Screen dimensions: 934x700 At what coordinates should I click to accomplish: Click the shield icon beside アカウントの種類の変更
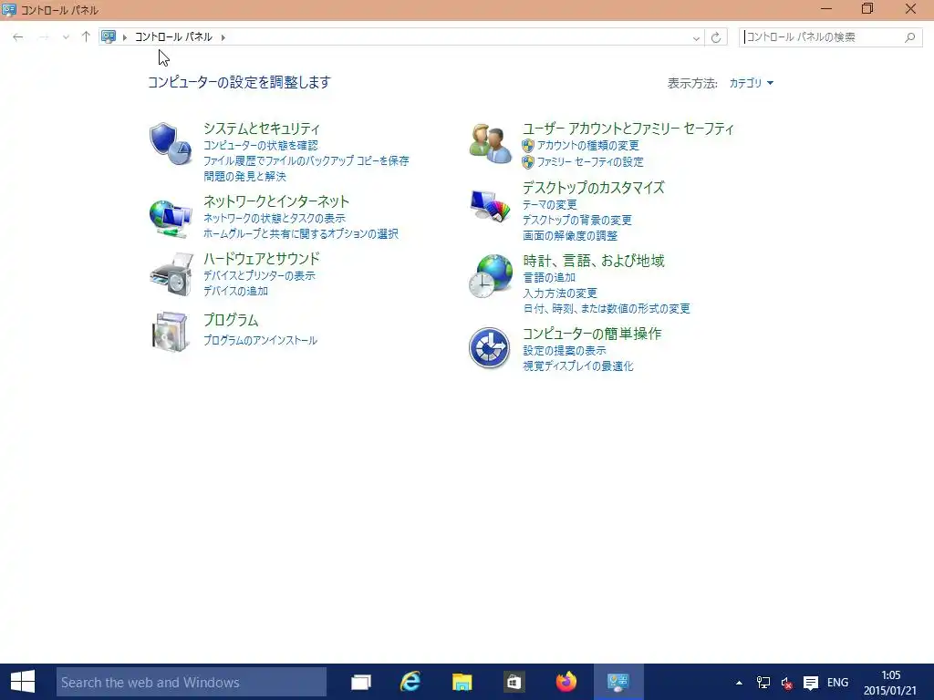[528, 146]
